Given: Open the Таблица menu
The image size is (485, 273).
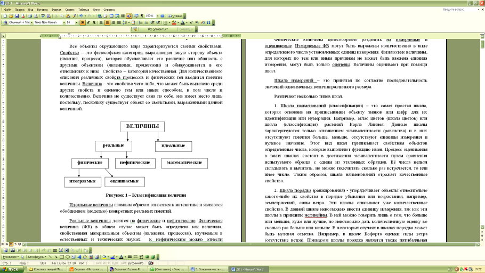Looking at the screenshot, I should coord(84,10).
